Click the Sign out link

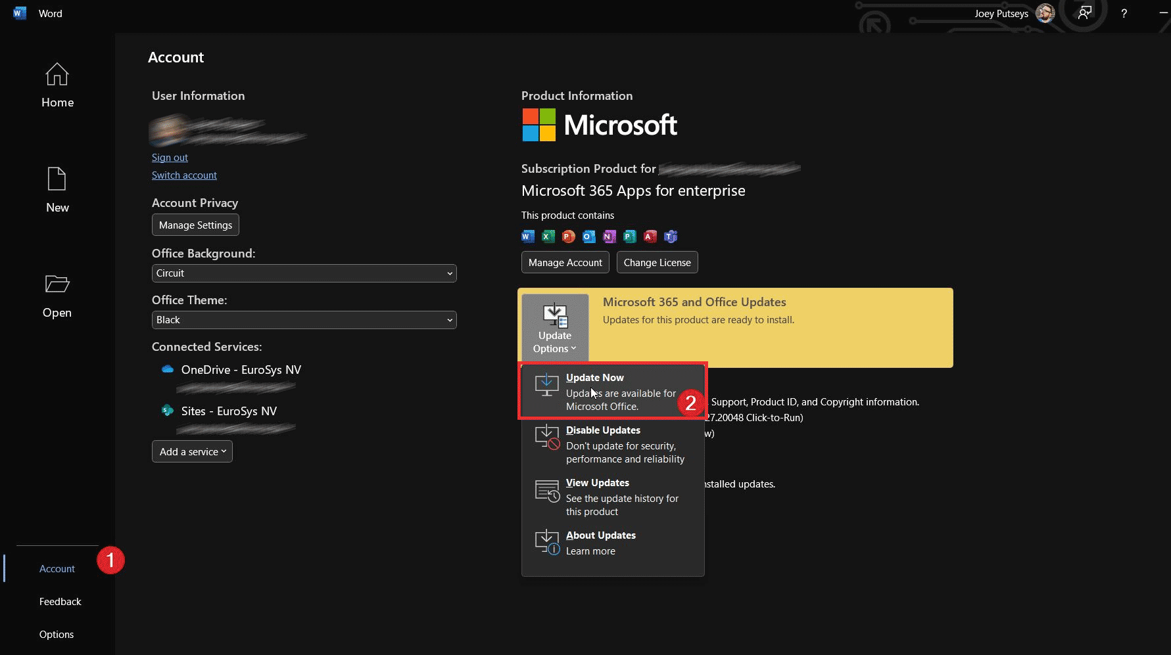point(170,158)
